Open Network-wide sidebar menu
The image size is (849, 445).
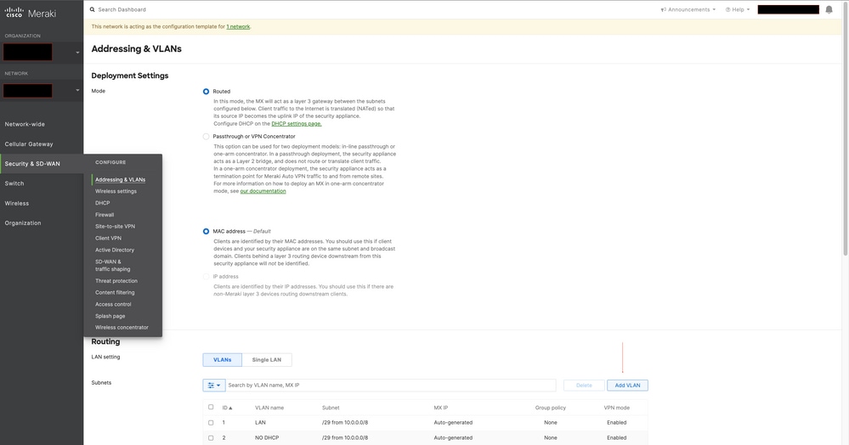(x=25, y=125)
